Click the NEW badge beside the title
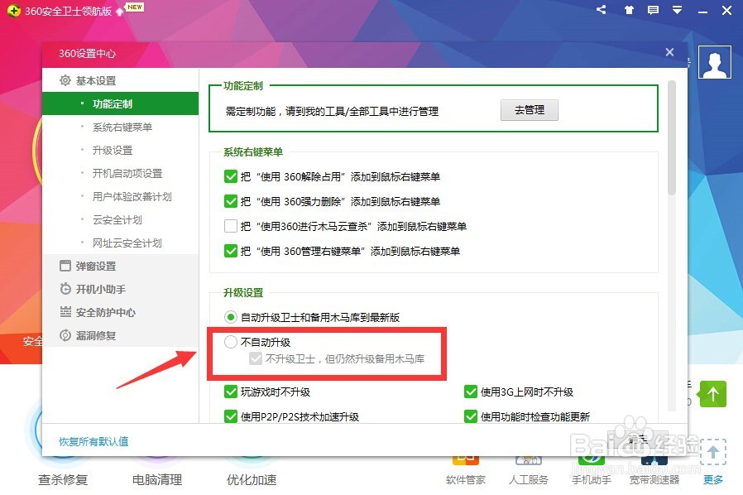Image resolution: width=743 pixels, height=495 pixels. (x=135, y=7)
